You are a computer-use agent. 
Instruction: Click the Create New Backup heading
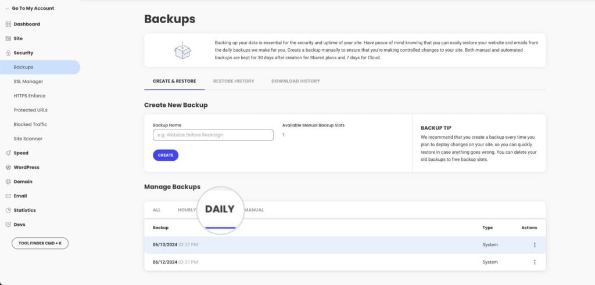[x=176, y=106]
